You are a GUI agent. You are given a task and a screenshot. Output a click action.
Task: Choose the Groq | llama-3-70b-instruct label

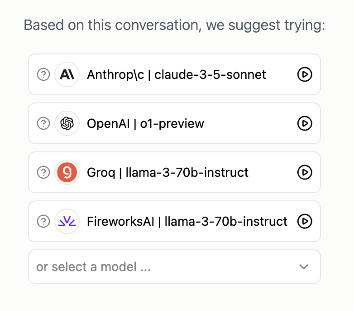coord(167,172)
